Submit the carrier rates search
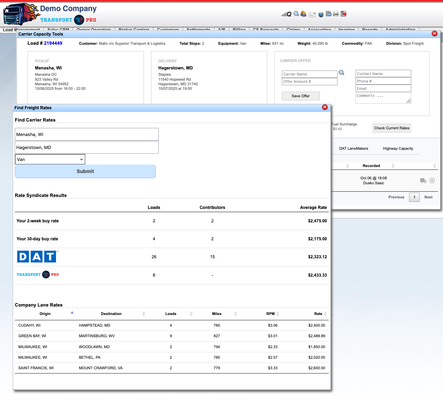Viewport: 443px width, 395px height. click(x=85, y=171)
